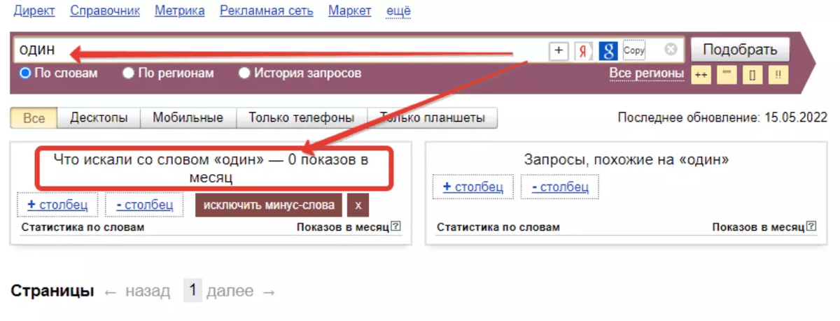Click 'далее' in the pagination

pos(230,292)
